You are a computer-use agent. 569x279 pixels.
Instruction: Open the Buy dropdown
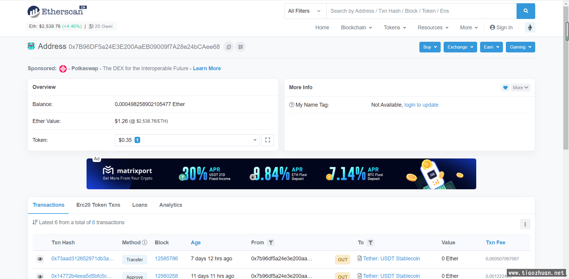pos(430,47)
